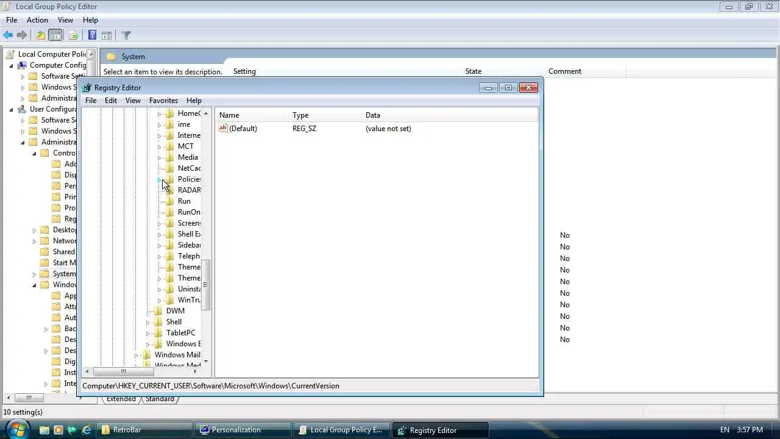Click the 3:57 PM clock in the tray
This screenshot has height=439, width=780.
click(x=750, y=430)
